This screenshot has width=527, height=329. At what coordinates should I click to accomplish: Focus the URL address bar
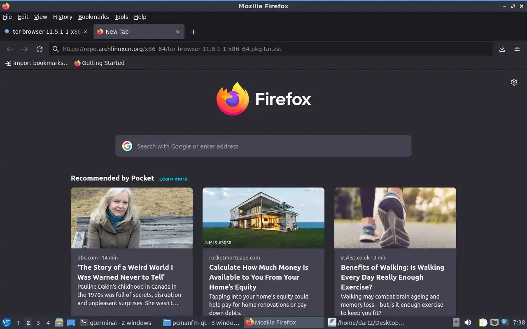point(271,49)
